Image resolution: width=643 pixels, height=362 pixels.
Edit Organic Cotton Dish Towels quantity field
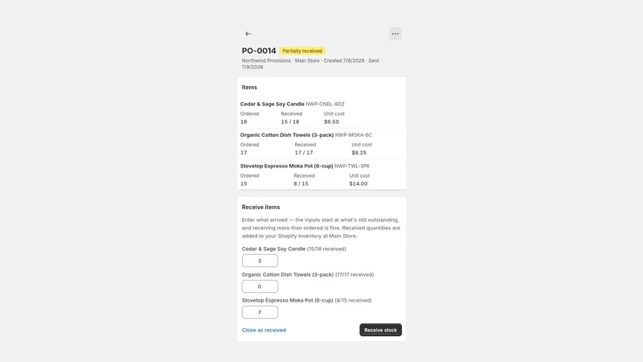pos(260,286)
